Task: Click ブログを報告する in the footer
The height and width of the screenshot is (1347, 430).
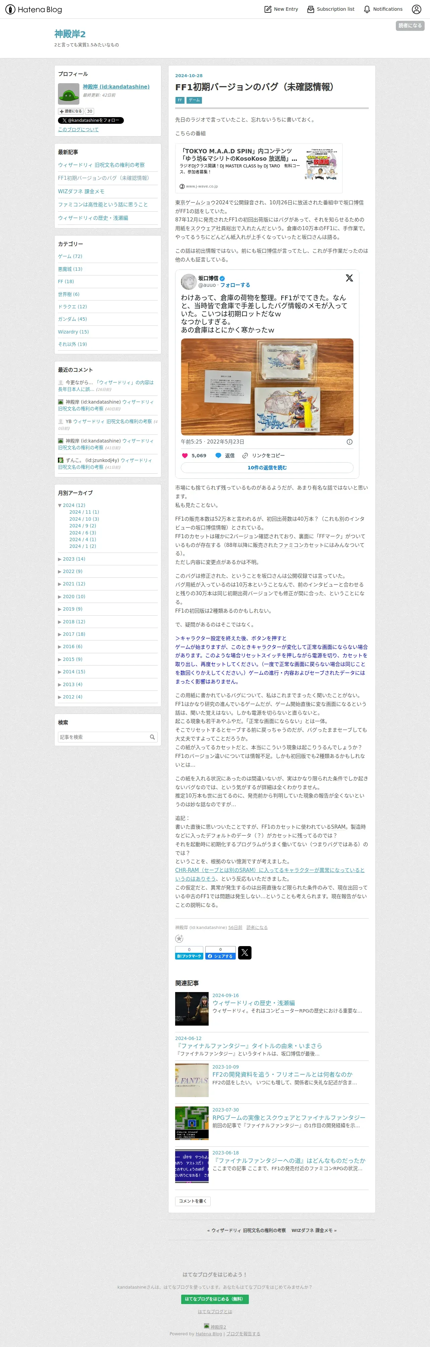Action: pyautogui.click(x=243, y=1334)
